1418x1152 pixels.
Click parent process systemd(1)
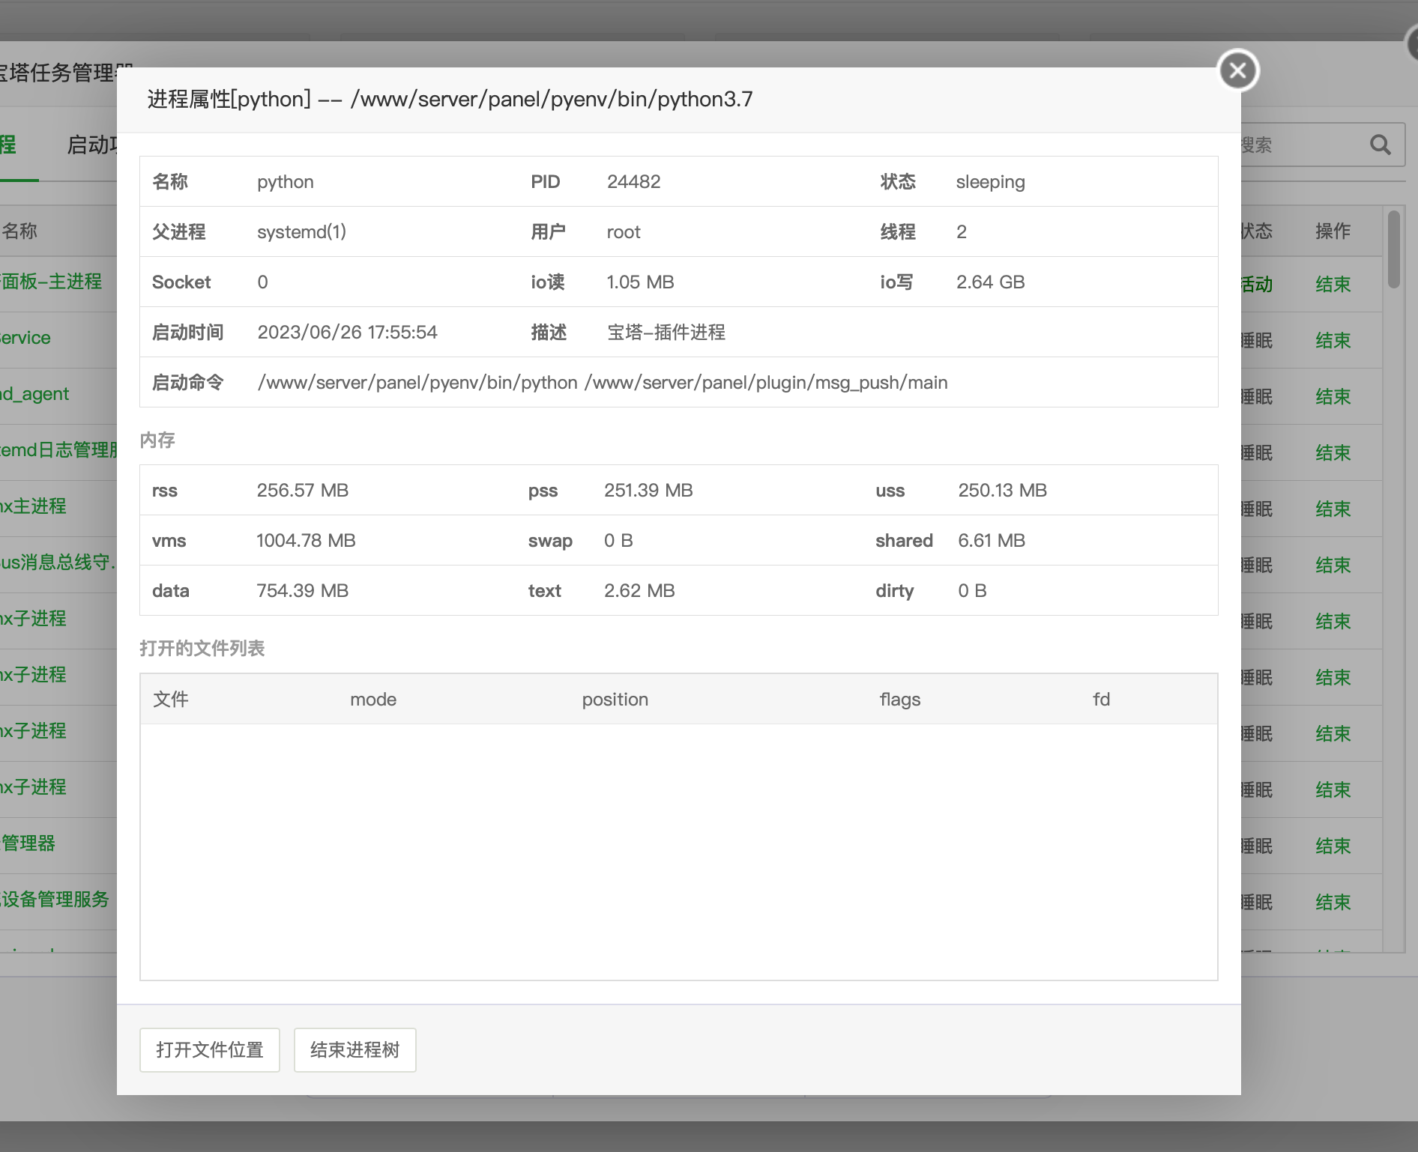(301, 232)
